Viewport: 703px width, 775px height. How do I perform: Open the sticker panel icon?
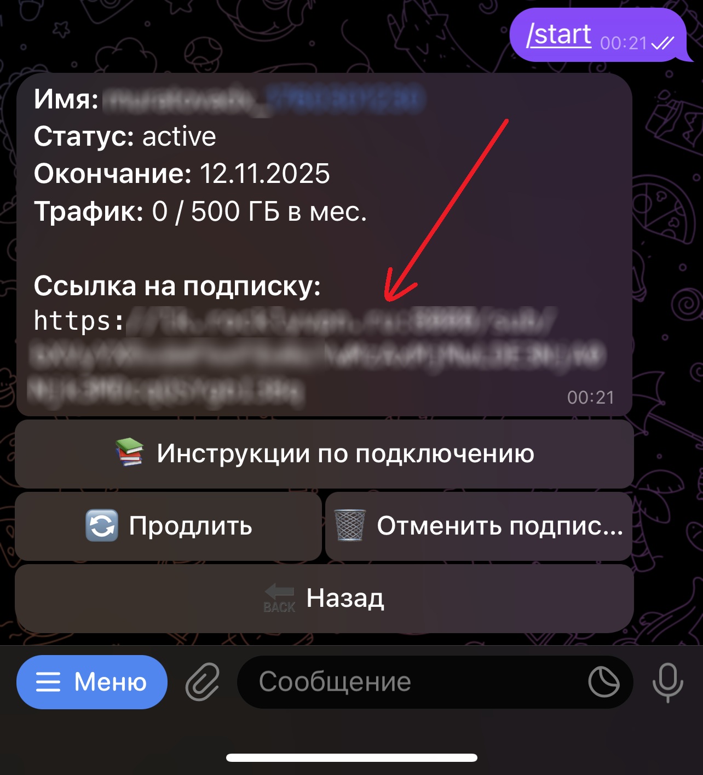(x=604, y=682)
